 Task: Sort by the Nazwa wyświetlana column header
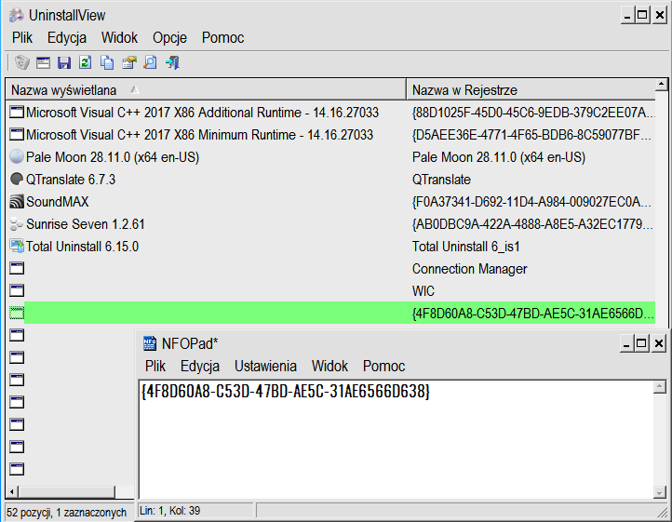point(206,90)
